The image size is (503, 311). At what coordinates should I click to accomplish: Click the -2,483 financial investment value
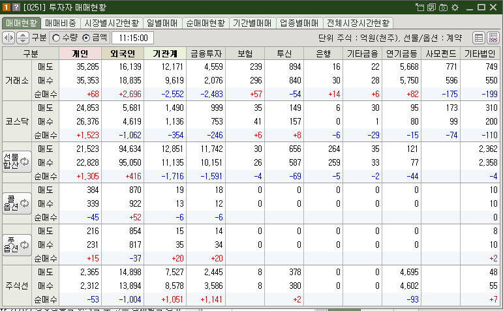click(211, 95)
